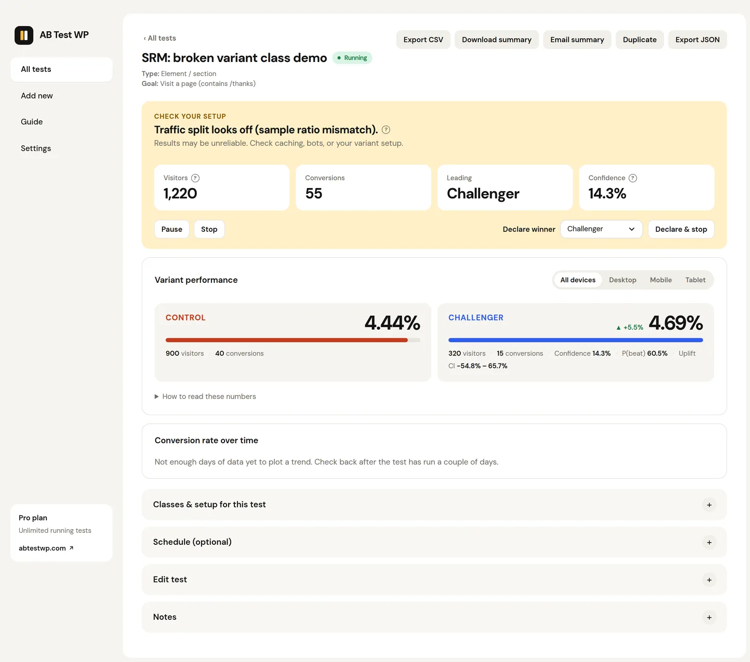Open the abtestwp.com link
750x662 pixels.
pos(46,548)
